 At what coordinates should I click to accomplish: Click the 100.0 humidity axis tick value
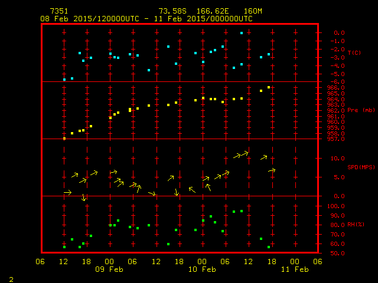point(334,206)
